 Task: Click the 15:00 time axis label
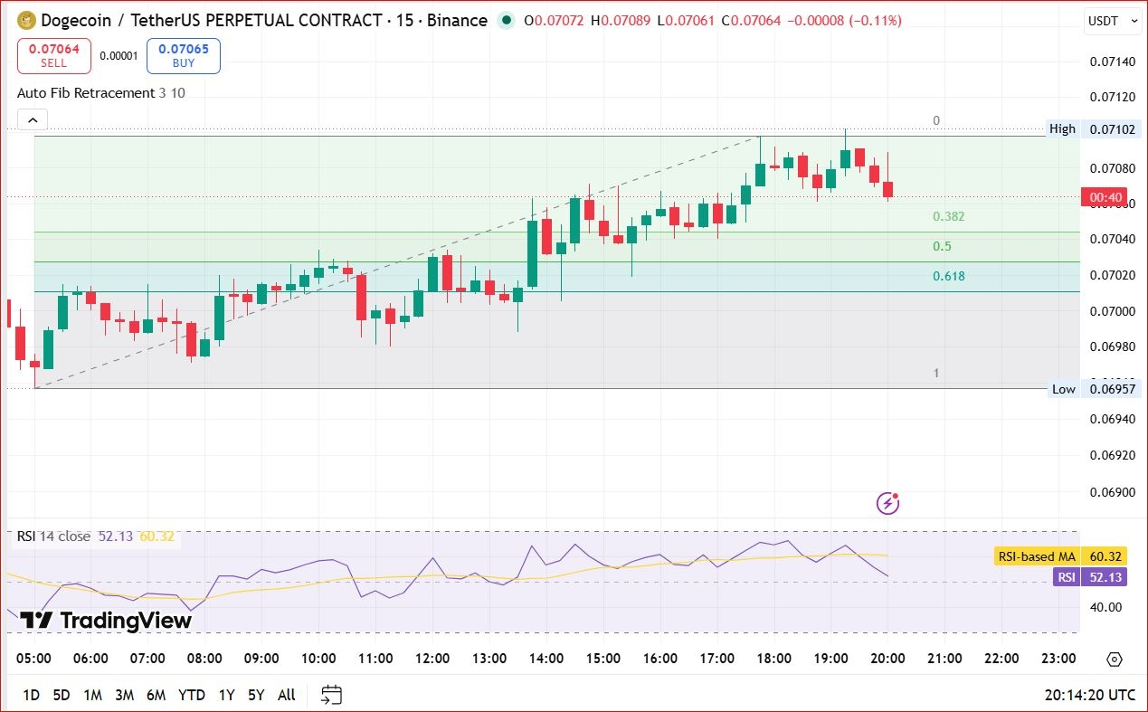tap(603, 659)
